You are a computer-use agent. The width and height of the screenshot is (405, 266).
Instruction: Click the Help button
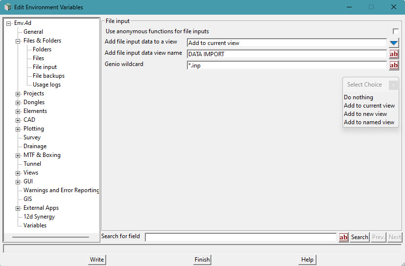click(307, 260)
